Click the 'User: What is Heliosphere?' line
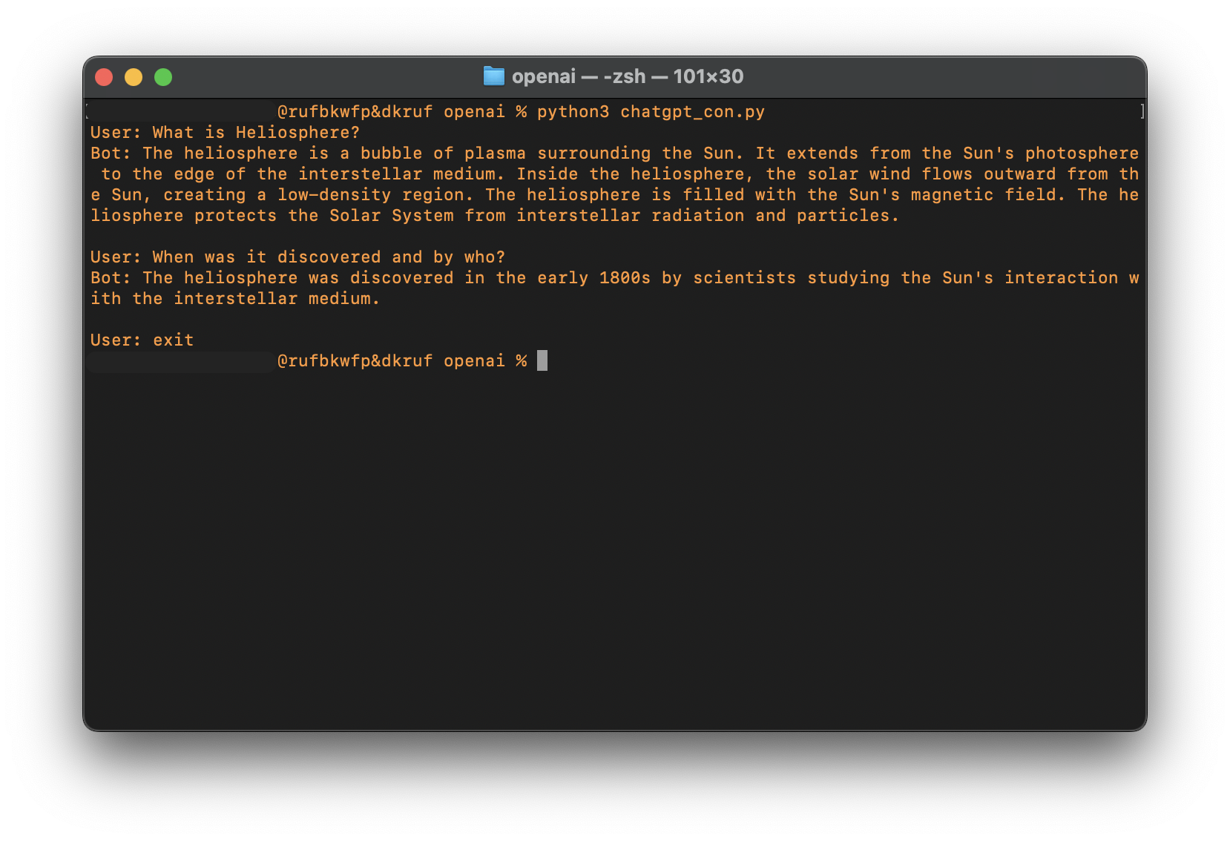The height and width of the screenshot is (841, 1230). 225,133
